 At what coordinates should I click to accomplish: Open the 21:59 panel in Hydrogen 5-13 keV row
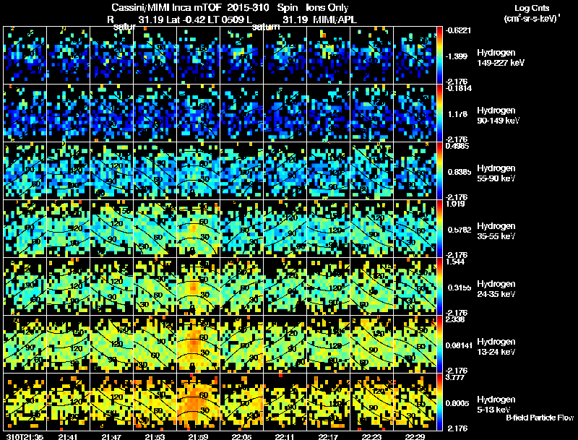[198, 402]
